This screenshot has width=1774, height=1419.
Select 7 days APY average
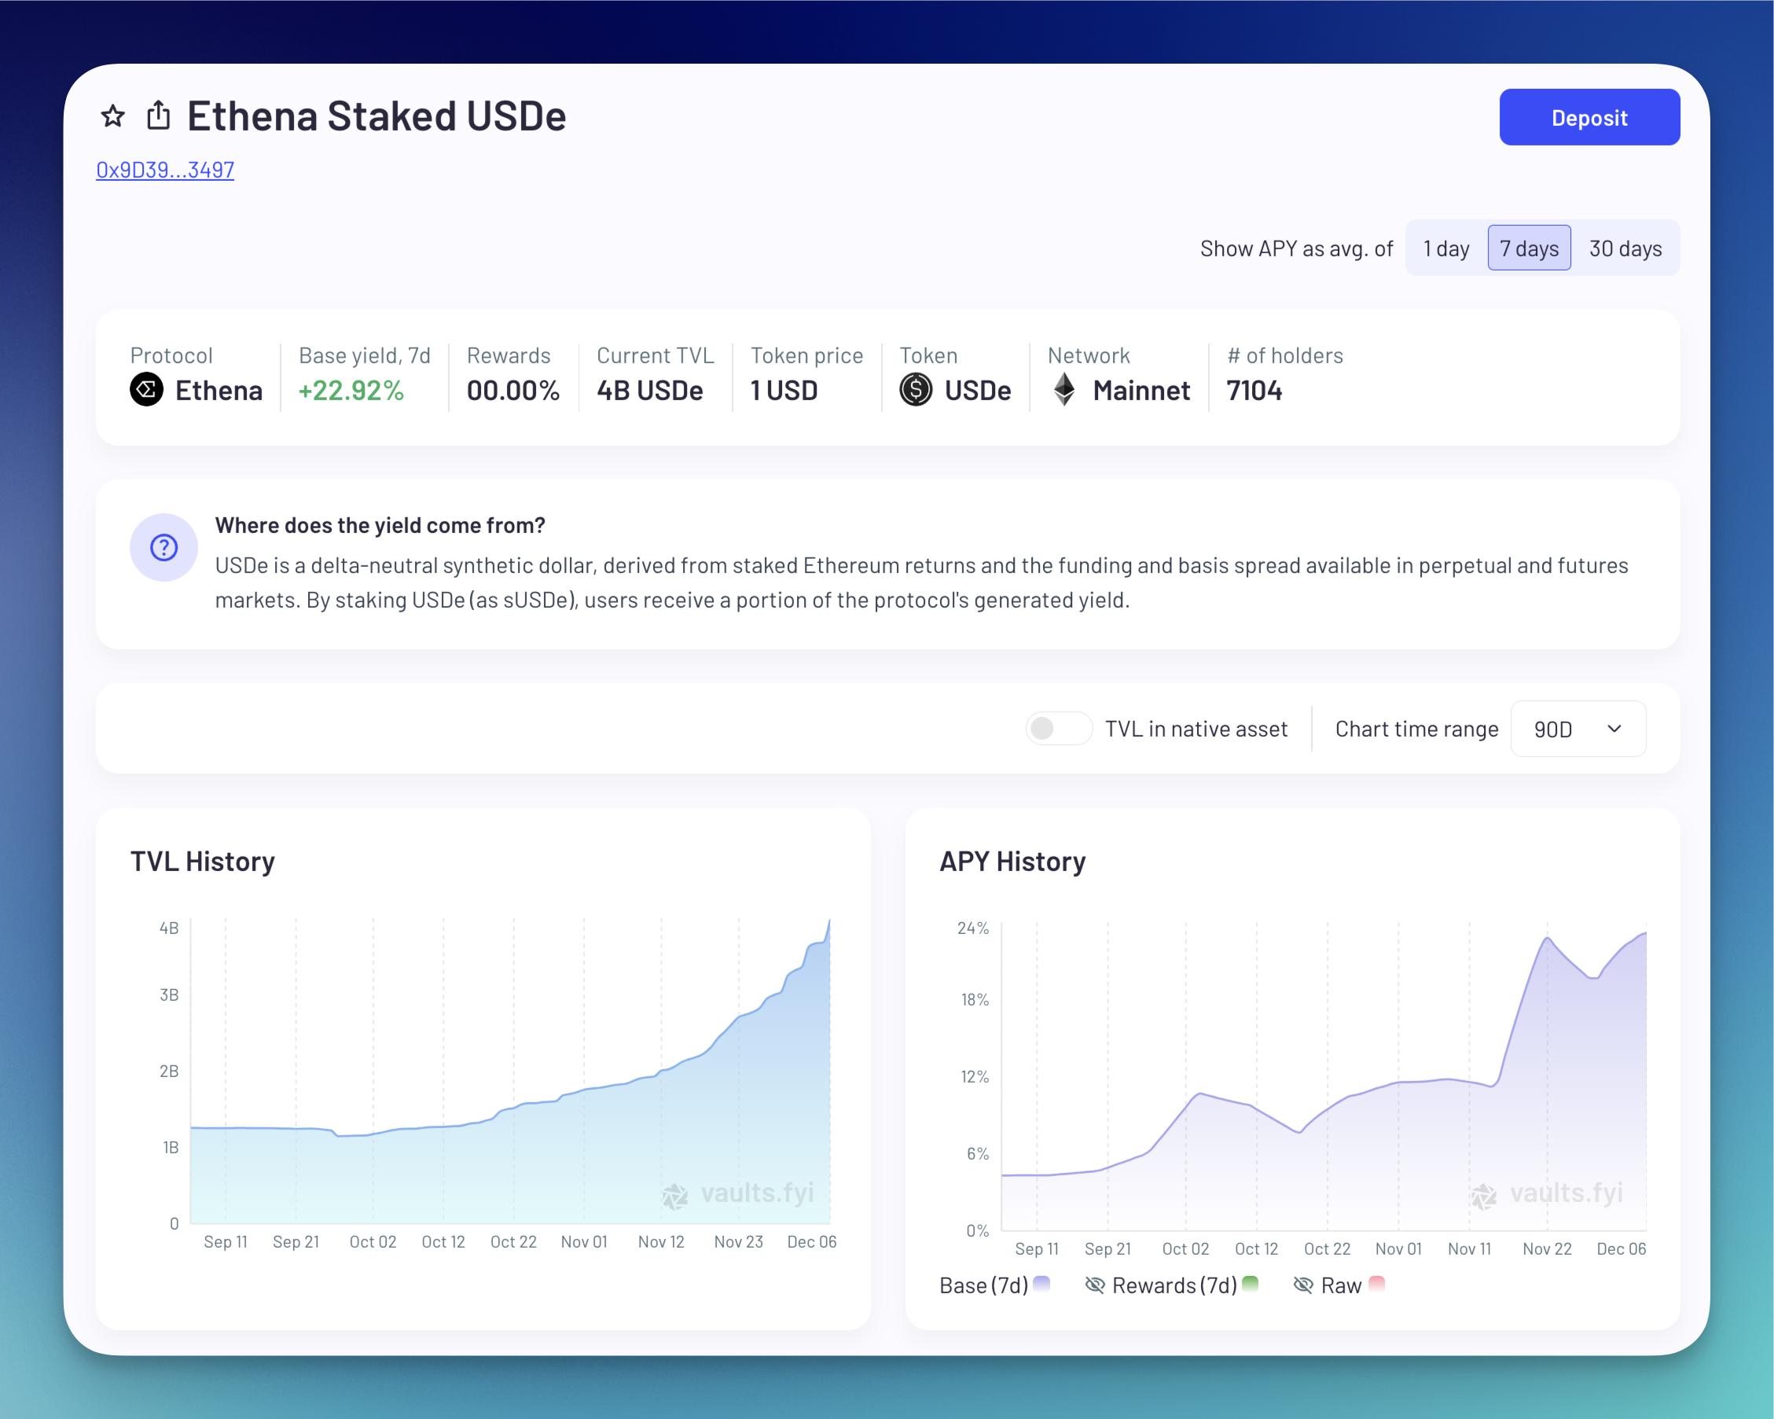point(1529,248)
